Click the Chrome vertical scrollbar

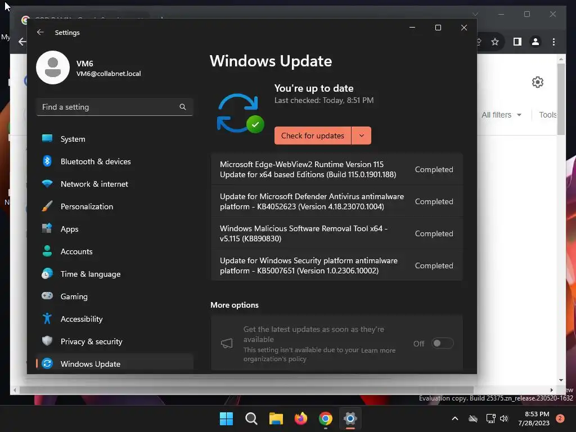click(561, 99)
